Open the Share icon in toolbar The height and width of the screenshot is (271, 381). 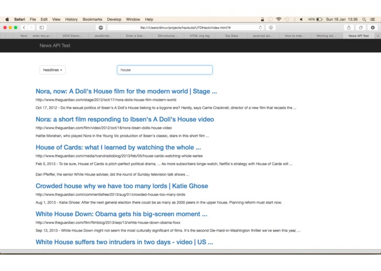[x=349, y=27]
